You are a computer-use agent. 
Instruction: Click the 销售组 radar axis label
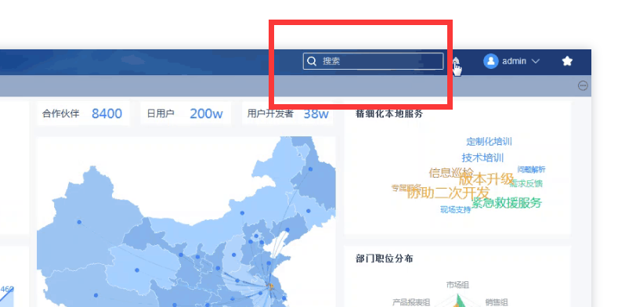(x=497, y=302)
